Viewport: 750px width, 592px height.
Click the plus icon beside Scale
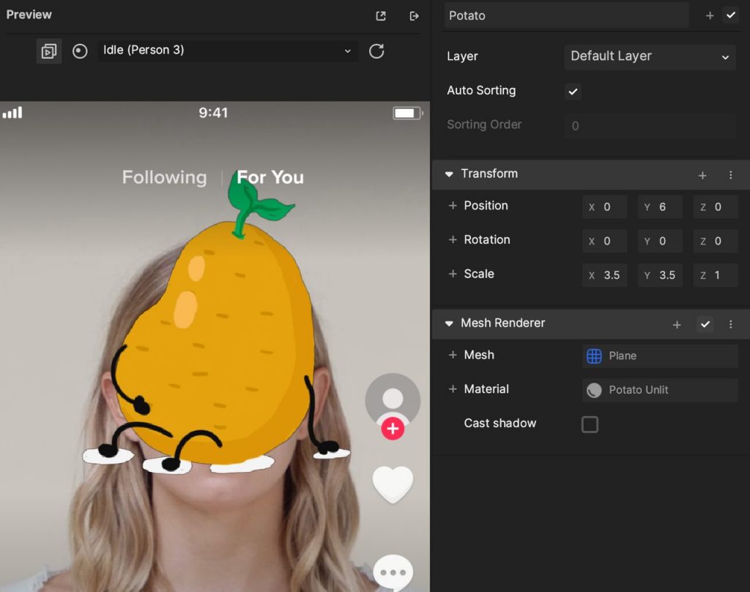(453, 274)
